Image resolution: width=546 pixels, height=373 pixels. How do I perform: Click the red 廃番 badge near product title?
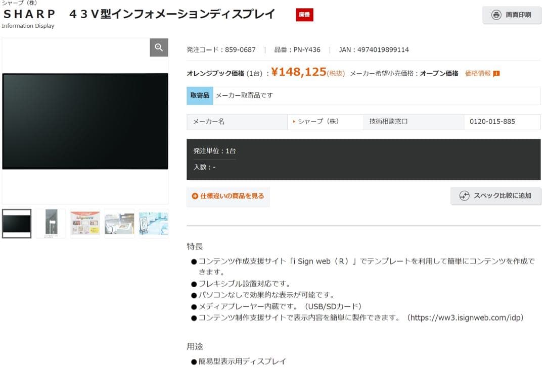[304, 15]
